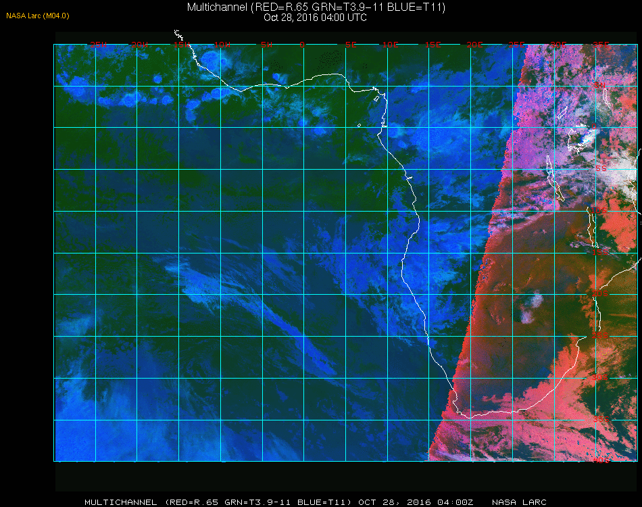The width and height of the screenshot is (642, 507).
Task: Click the 5N latitude label
Action: click(600, 84)
